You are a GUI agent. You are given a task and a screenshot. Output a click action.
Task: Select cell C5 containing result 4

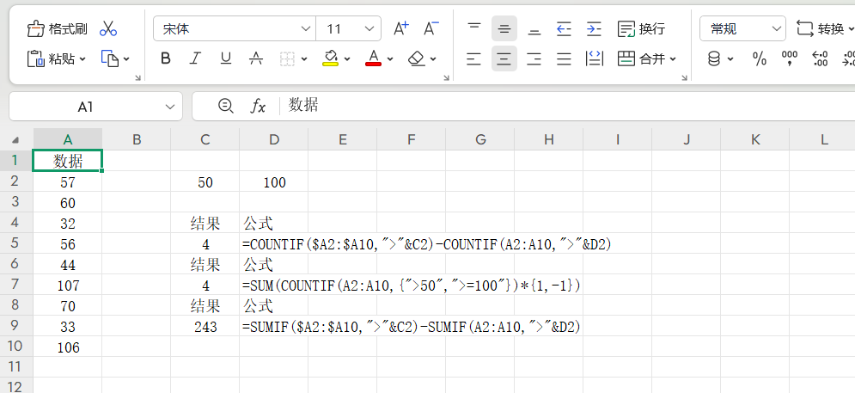pyautogui.click(x=205, y=244)
